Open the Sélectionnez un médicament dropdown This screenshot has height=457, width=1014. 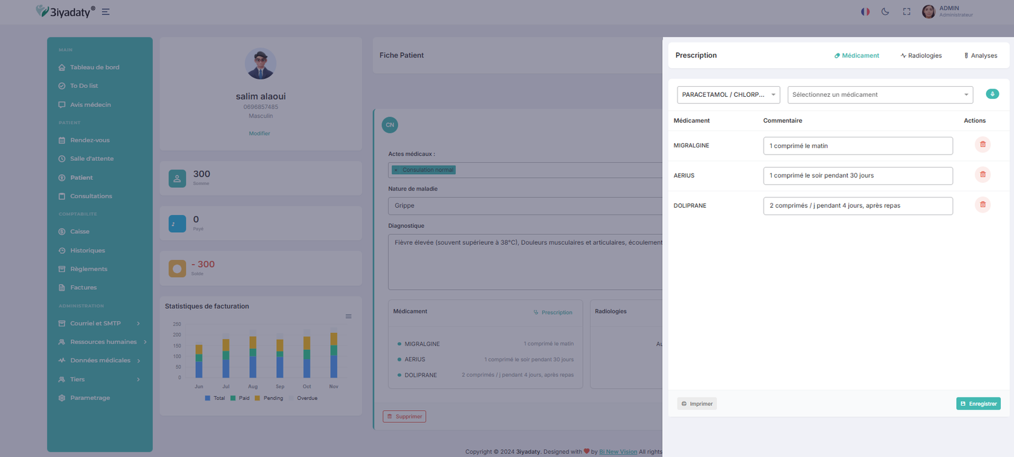tap(880, 95)
